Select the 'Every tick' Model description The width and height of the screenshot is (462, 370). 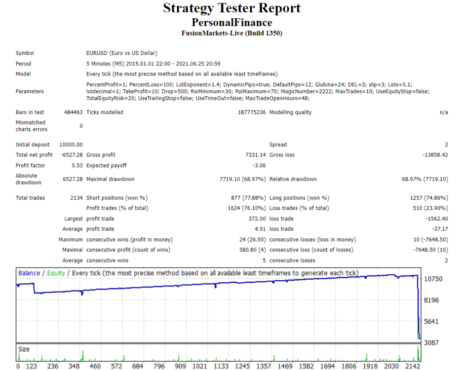[x=182, y=74]
